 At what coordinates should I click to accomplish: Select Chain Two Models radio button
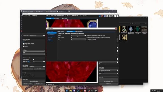tap(24, 45)
